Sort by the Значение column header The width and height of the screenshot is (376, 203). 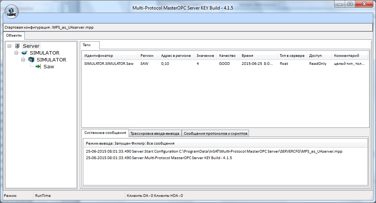pos(205,56)
